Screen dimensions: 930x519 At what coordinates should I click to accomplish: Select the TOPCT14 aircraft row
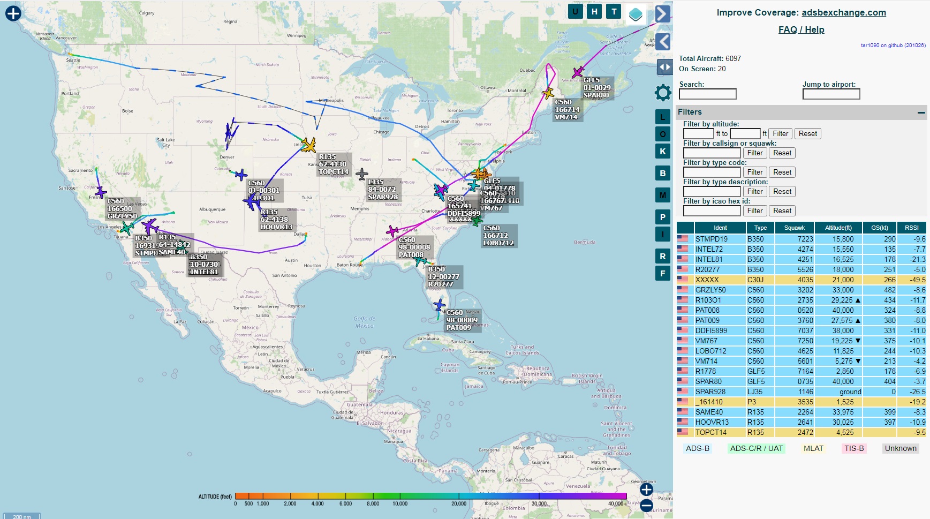pyautogui.click(x=801, y=432)
